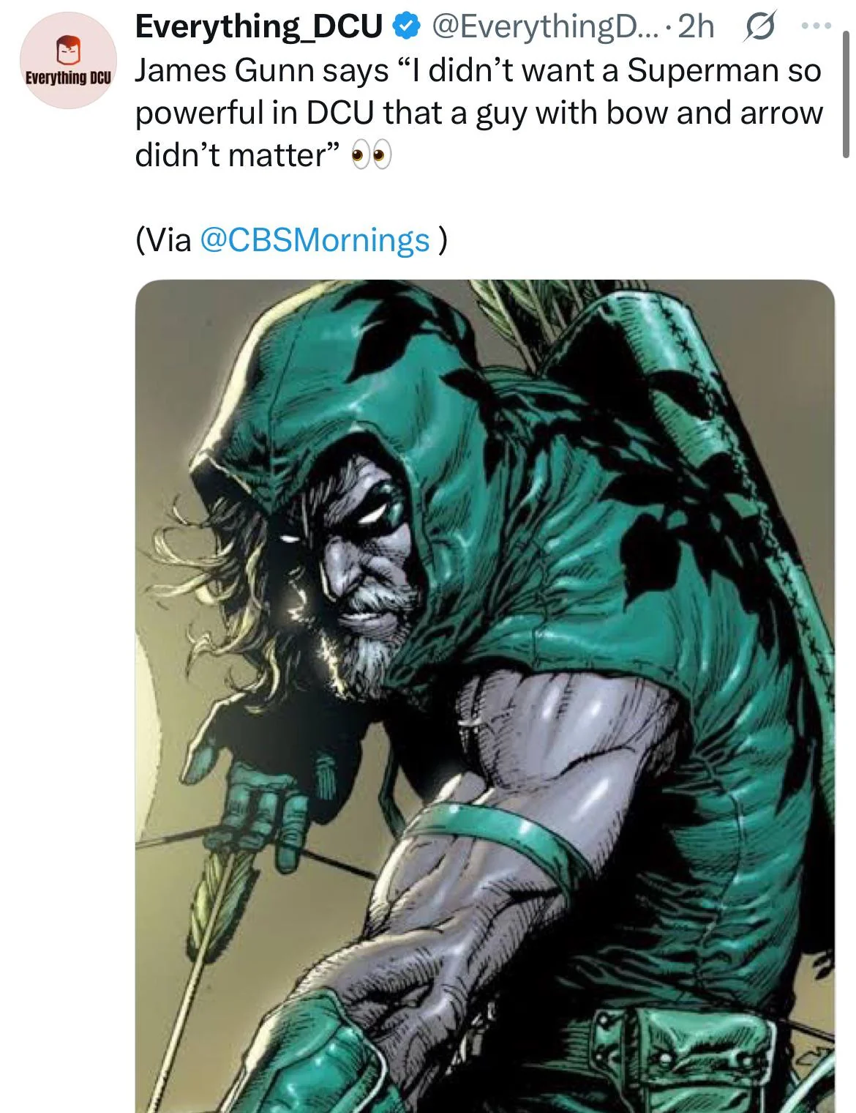Click the blue verified checkmark badge
This screenshot has height=1113, width=856.
pyautogui.click(x=404, y=26)
